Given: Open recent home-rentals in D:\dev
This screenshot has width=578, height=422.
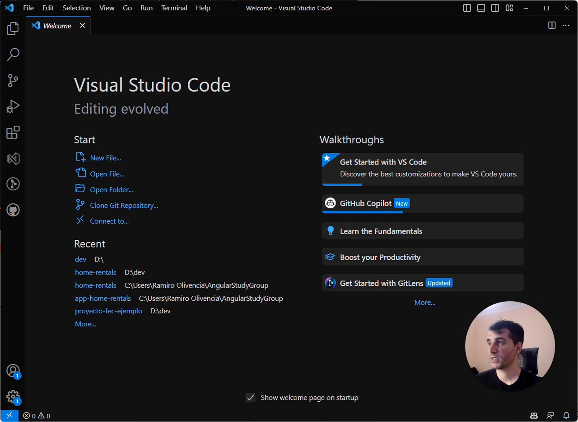Looking at the screenshot, I should (95, 272).
